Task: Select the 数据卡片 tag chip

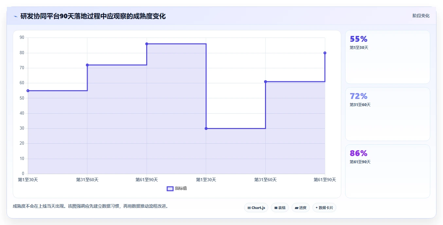Action: coord(324,208)
